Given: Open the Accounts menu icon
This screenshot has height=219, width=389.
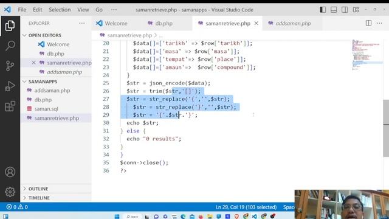Looking at the screenshot, I should 10,172.
